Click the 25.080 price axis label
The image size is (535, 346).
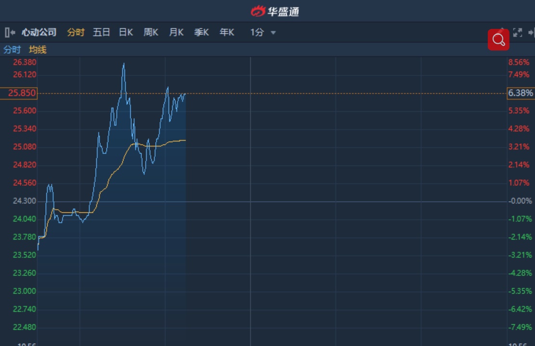(25, 147)
